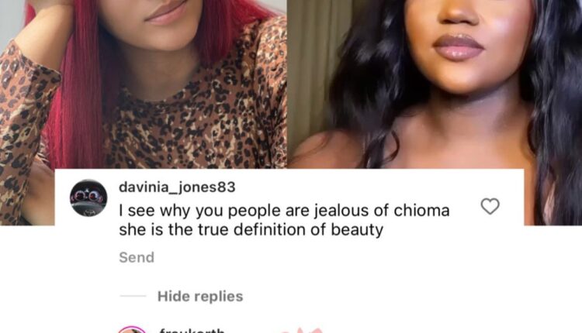
Task: Tap the partially visible story-ring avatar at bottom
Action: point(132,330)
